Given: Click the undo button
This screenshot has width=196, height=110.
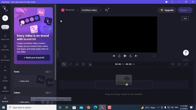Looking at the screenshot, I should (64, 64).
